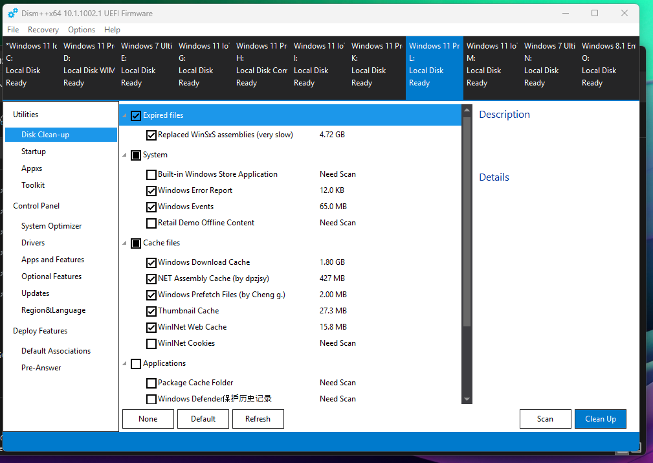Click the cleanup list scrollbar down arrow
Image resolution: width=653 pixels, height=463 pixels.
(467, 400)
